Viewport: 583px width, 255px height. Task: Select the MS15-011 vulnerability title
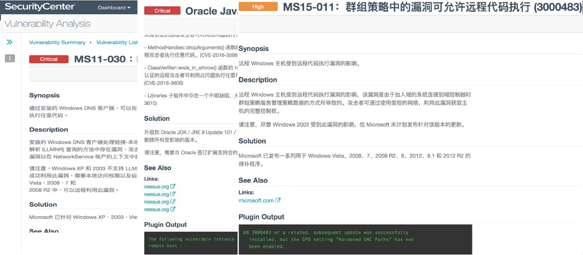click(432, 7)
